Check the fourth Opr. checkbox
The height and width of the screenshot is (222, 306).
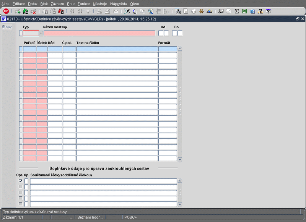coord(21,198)
